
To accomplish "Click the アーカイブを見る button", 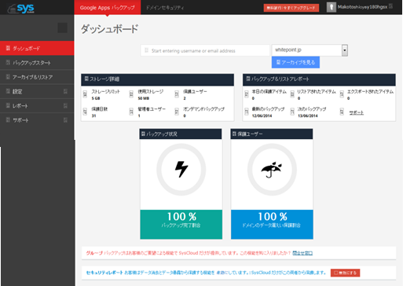I will point(295,62).
